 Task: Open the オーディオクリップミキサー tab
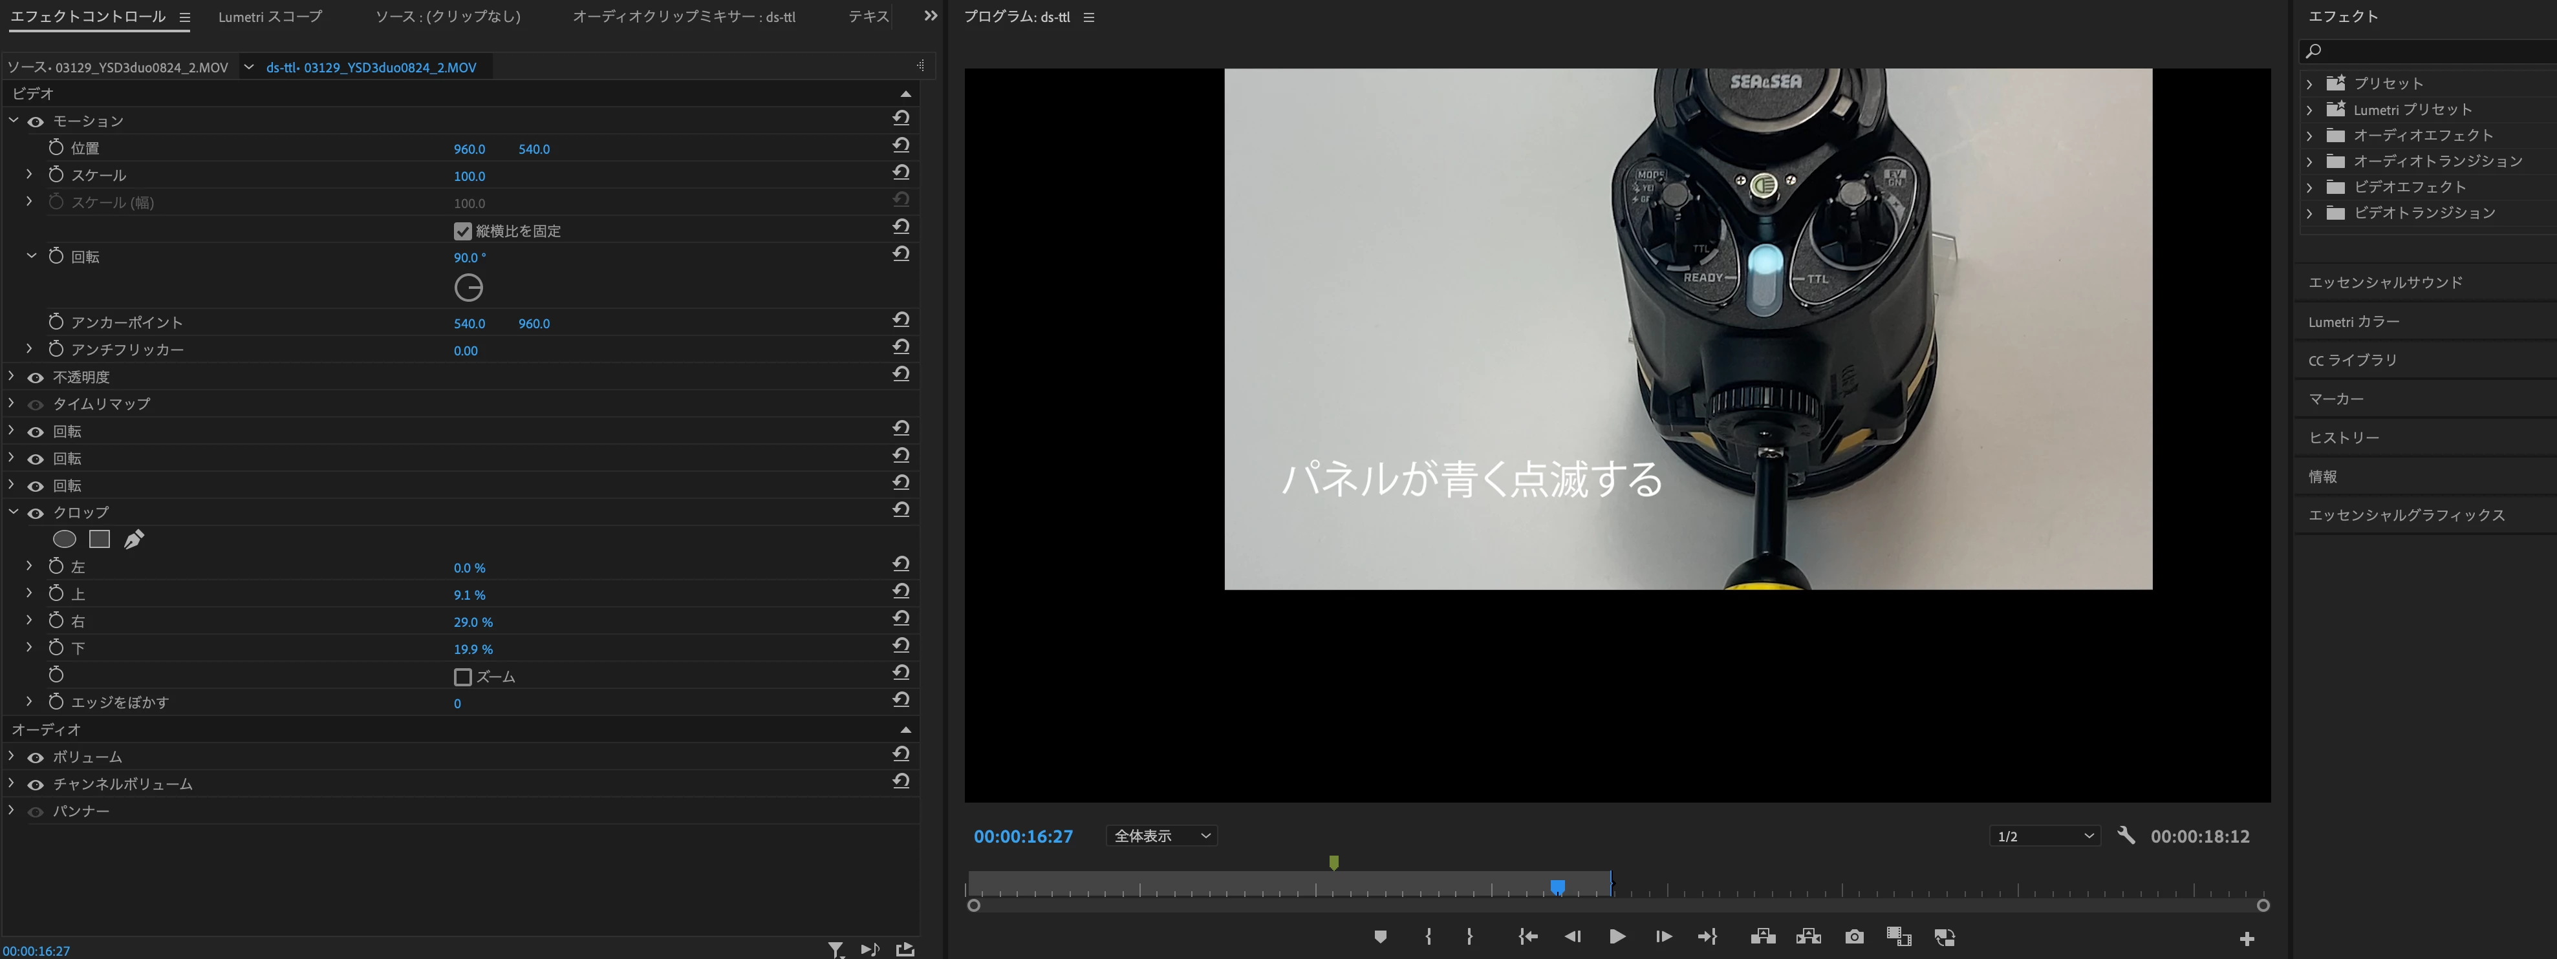click(683, 17)
